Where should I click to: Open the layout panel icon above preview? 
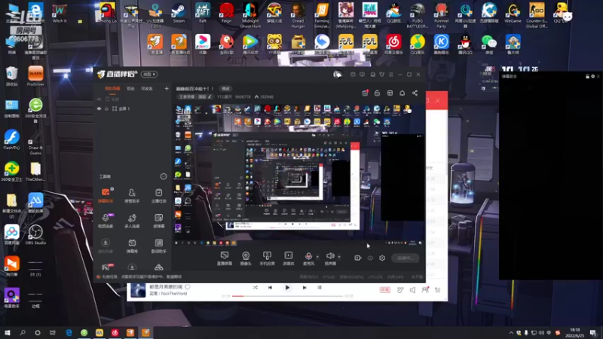point(390,93)
